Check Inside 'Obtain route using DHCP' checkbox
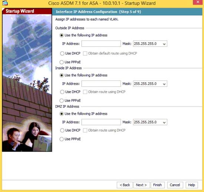 [x=85, y=92]
